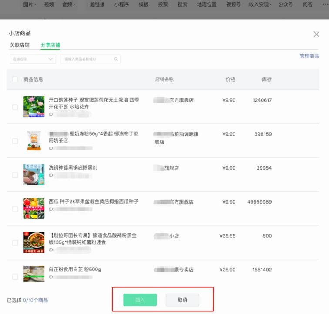Open the 管理商品 link

[309, 56]
